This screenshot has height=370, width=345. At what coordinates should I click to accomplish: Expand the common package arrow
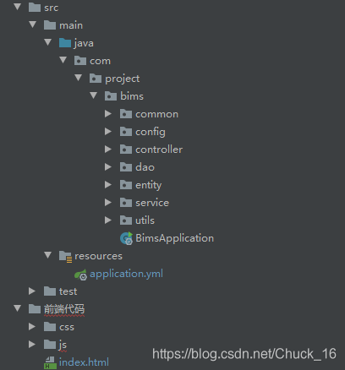click(108, 114)
